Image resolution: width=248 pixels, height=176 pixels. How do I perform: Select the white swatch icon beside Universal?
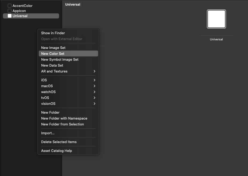(x=10, y=16)
